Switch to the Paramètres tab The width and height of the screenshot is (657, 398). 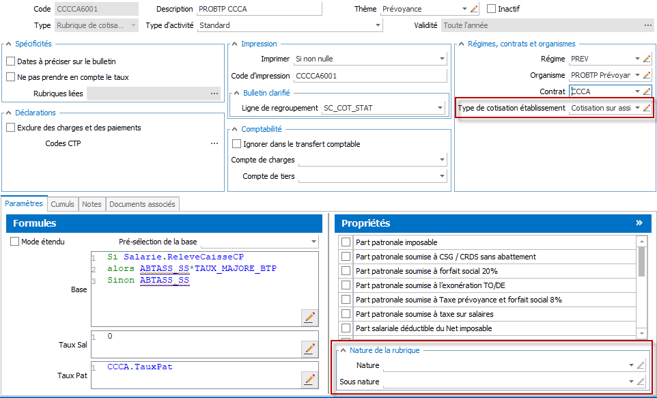24,203
